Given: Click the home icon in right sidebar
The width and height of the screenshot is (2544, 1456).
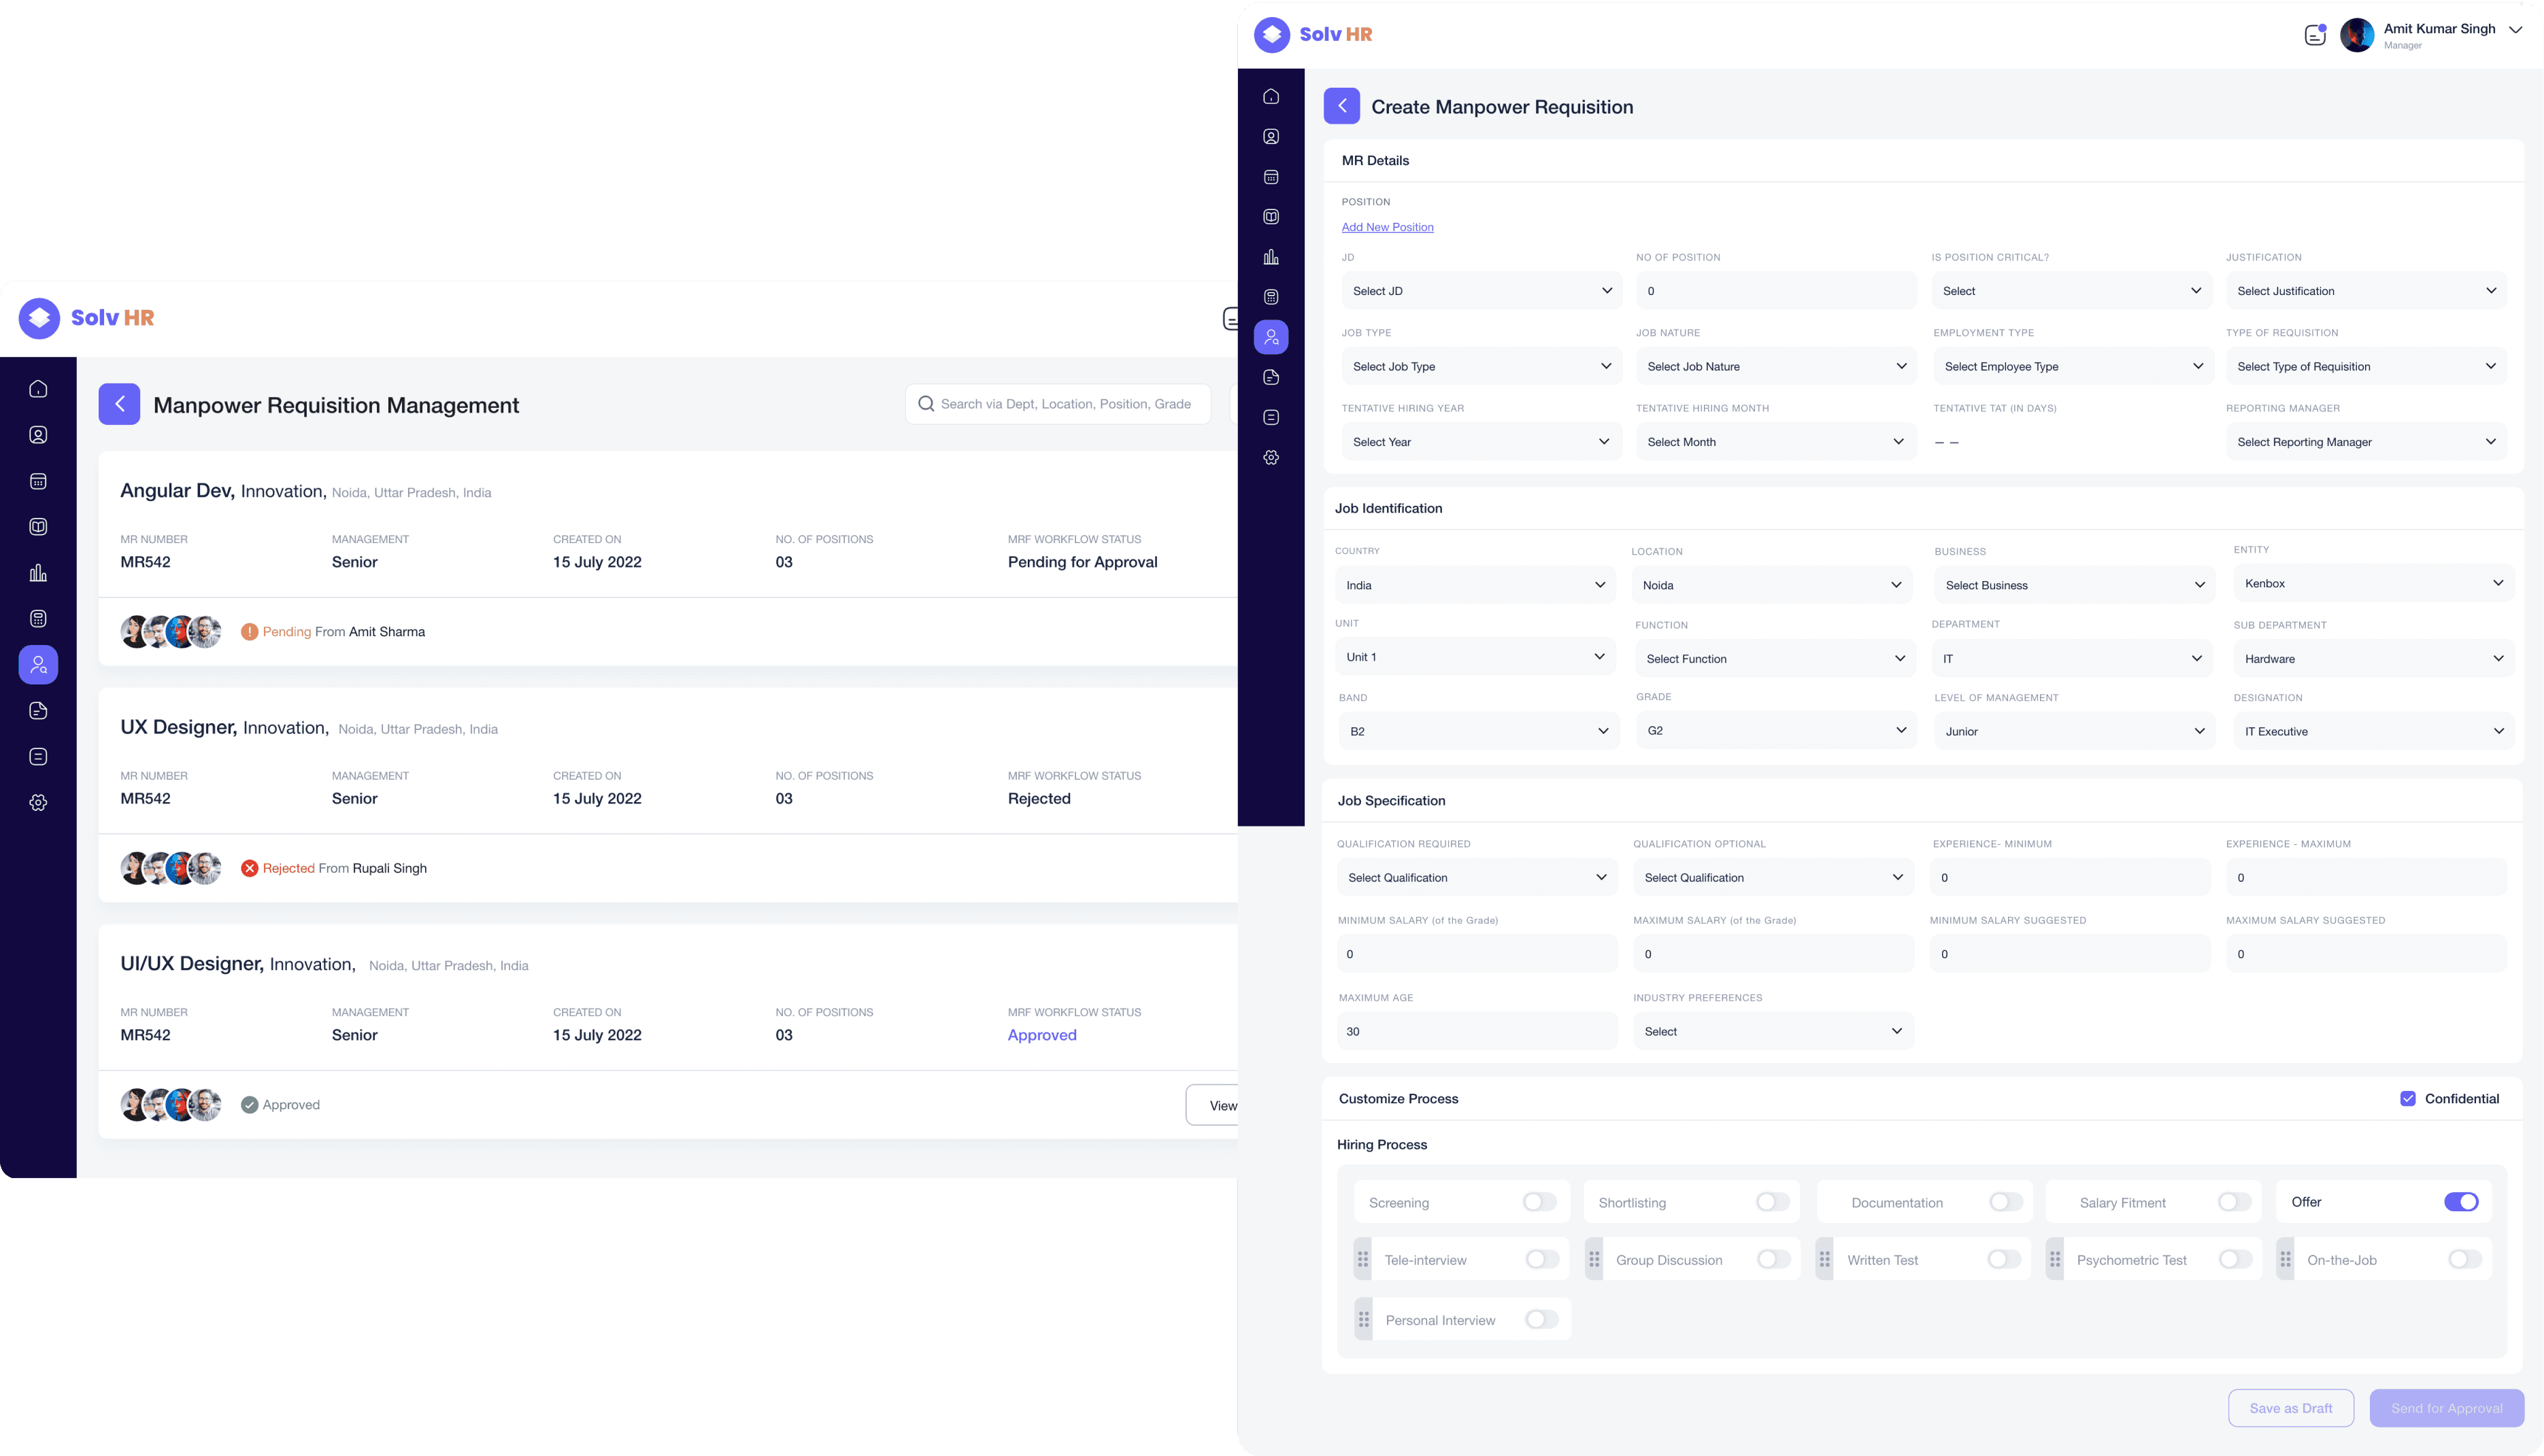Looking at the screenshot, I should 1271,97.
